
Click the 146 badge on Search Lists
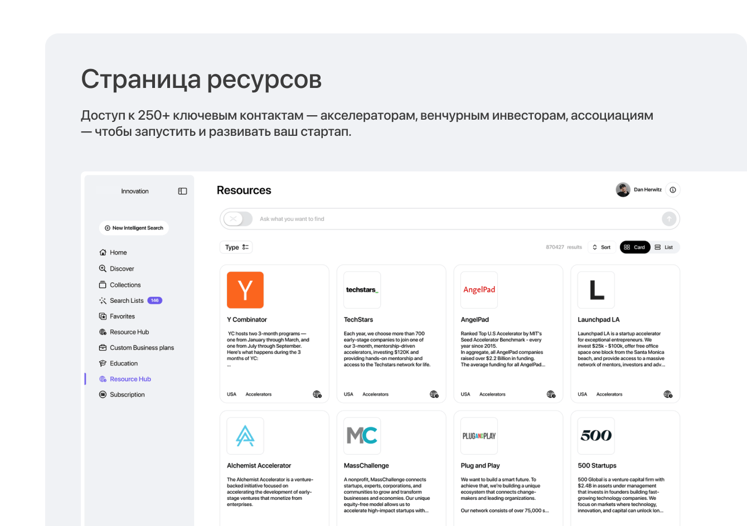154,301
